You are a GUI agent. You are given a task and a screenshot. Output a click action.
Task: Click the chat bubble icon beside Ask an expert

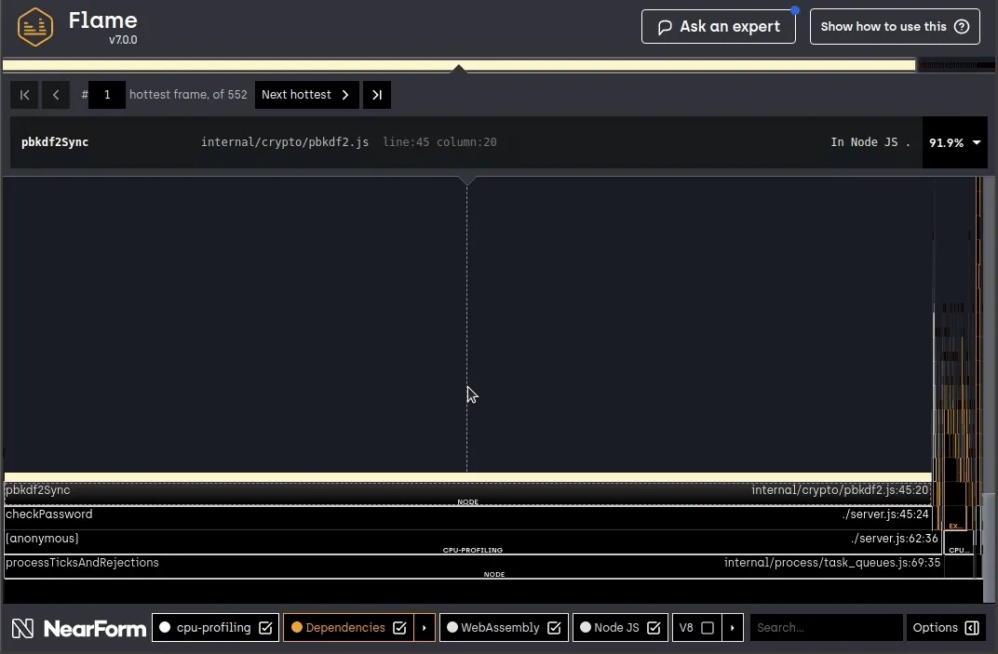pyautogui.click(x=663, y=26)
